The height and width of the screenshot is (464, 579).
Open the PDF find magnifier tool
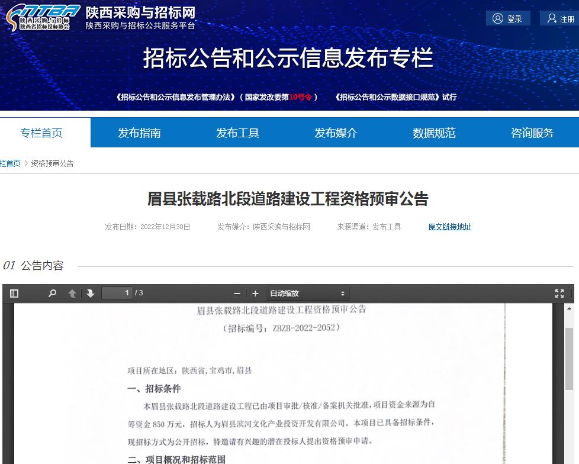point(53,294)
